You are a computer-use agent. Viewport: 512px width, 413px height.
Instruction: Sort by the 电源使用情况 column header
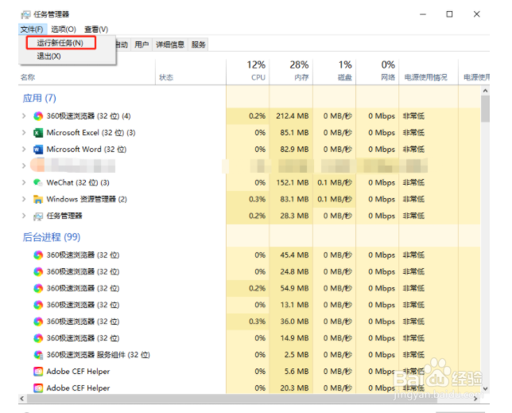pyautogui.click(x=429, y=72)
